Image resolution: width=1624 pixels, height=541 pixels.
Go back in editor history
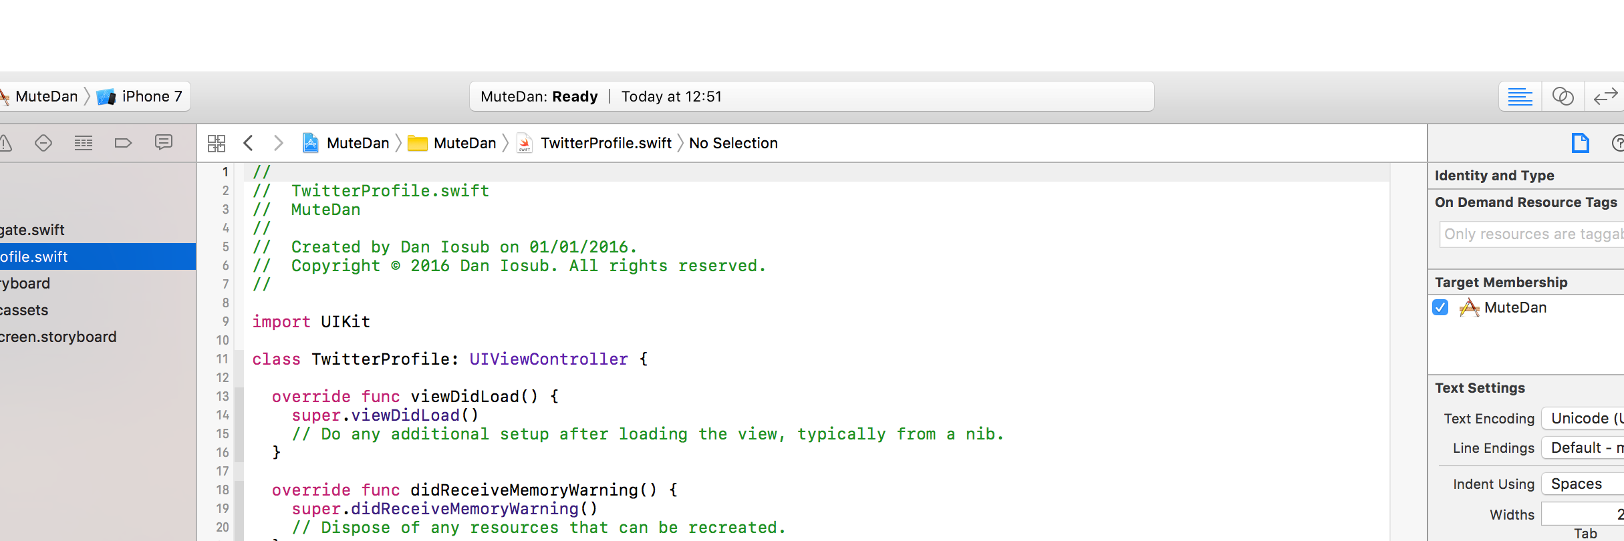tap(248, 143)
